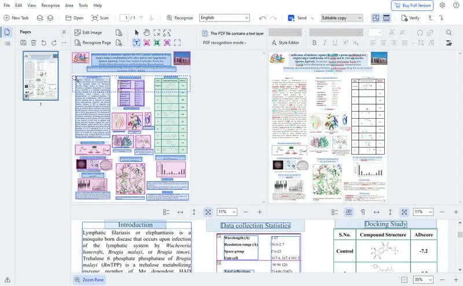Click the area reorder tool icon
463x286 pixels.
click(x=167, y=32)
